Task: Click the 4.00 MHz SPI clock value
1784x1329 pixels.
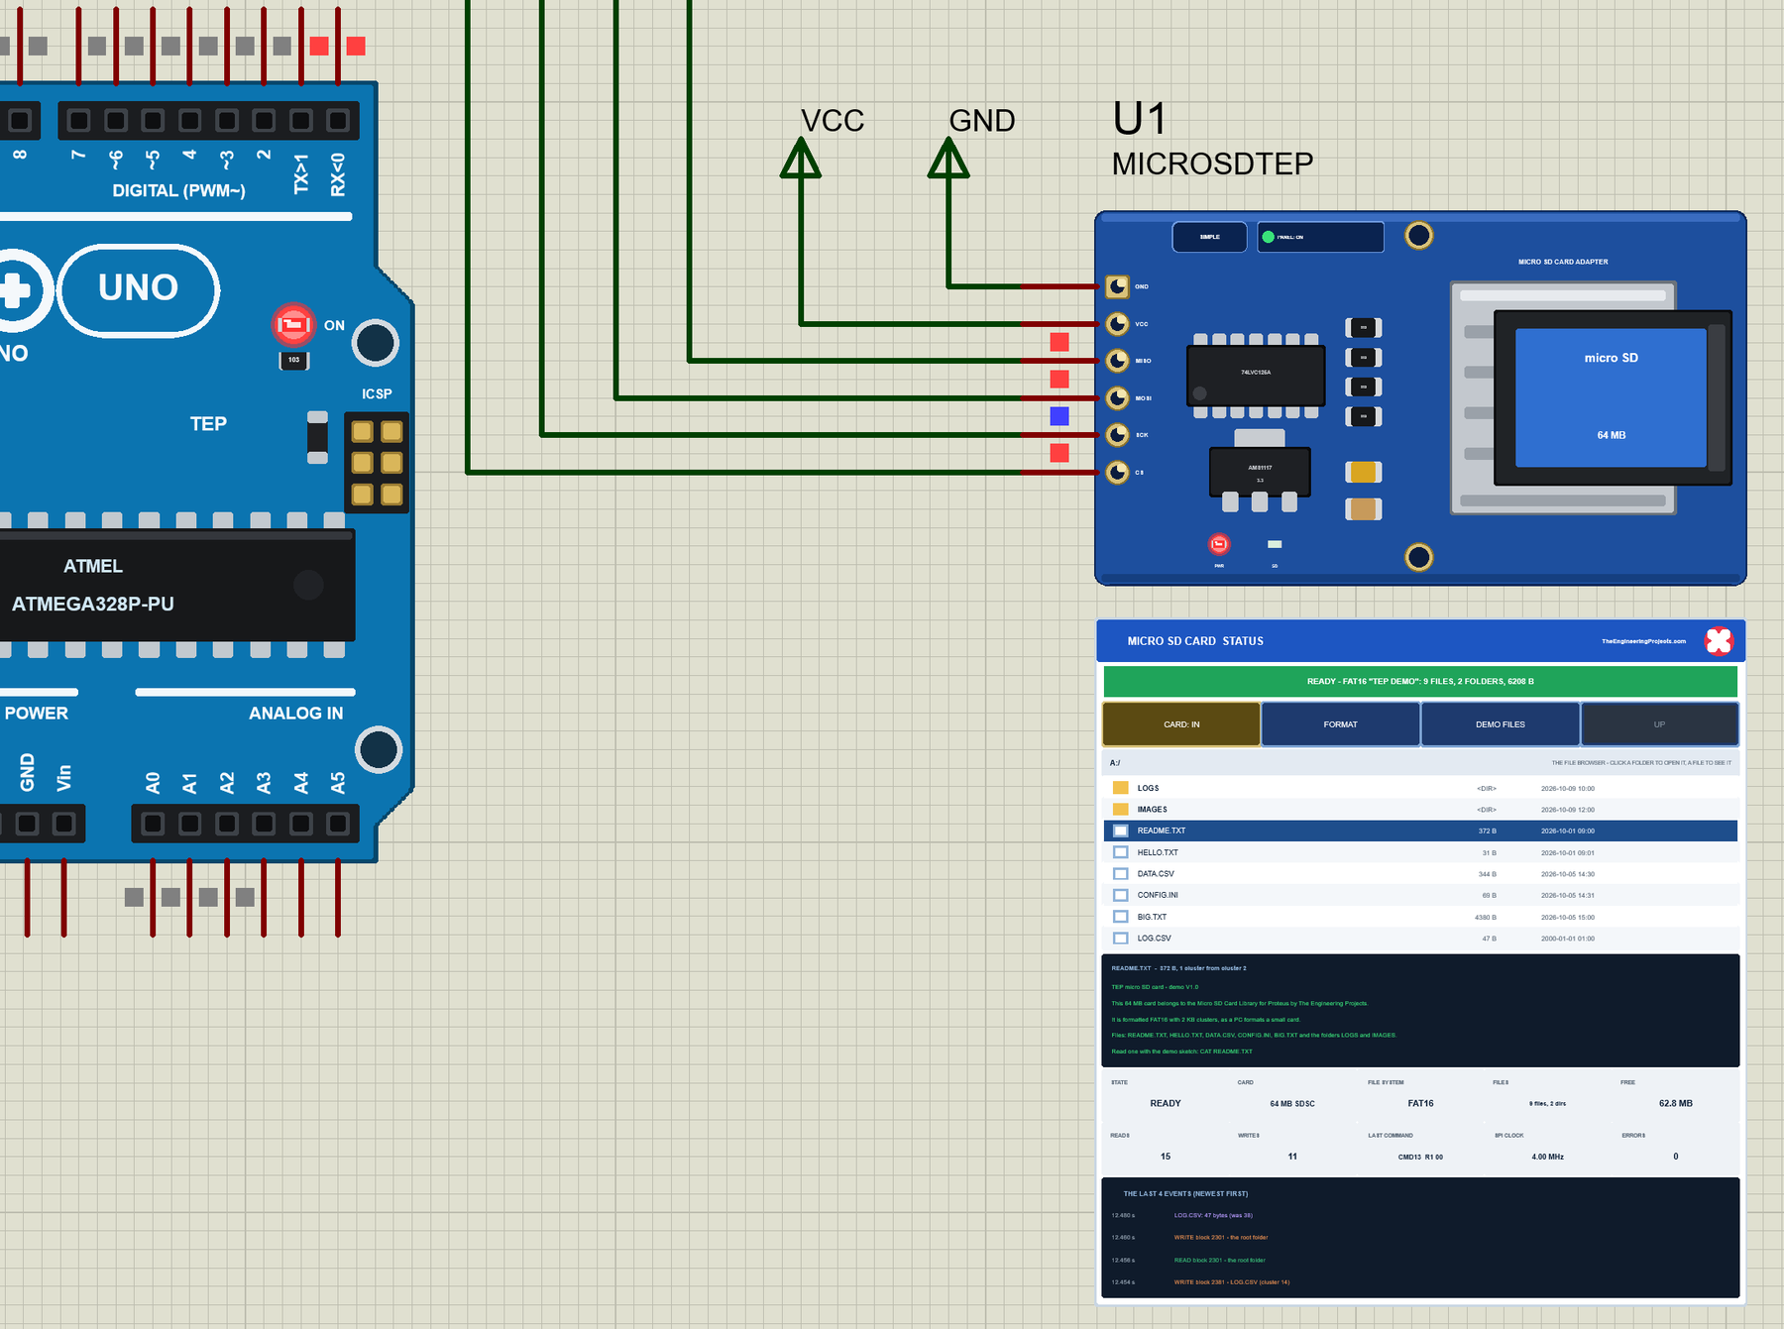Action: click(1547, 1157)
